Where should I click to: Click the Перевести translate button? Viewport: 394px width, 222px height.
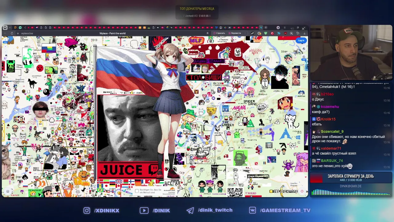click(235, 33)
